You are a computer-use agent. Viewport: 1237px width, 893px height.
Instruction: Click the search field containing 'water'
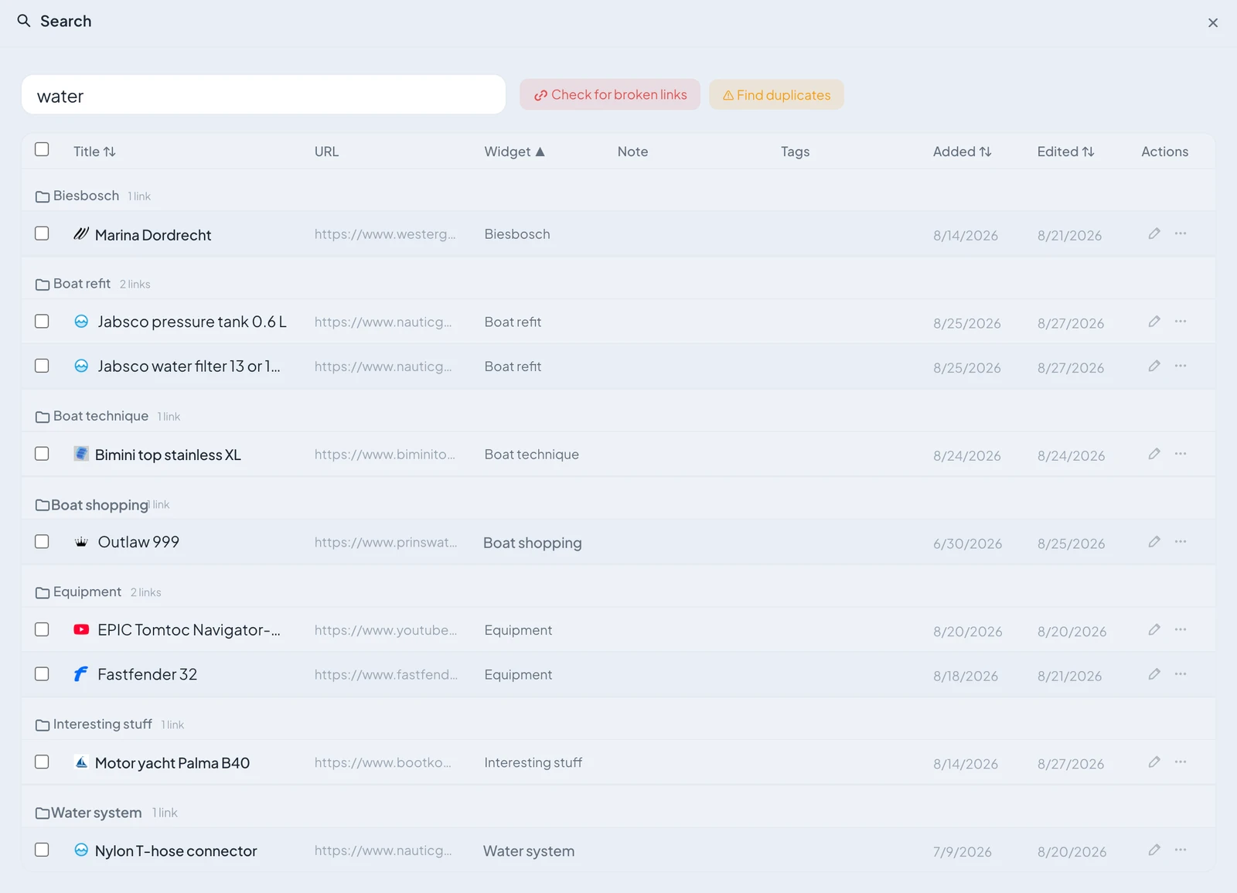coord(264,95)
